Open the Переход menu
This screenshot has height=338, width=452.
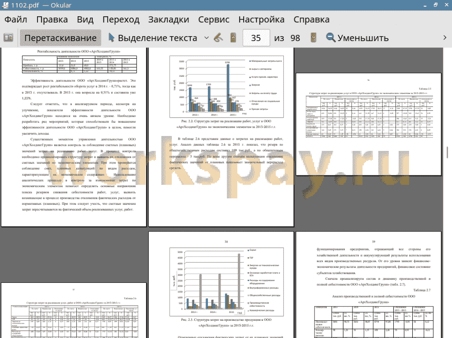coord(121,19)
